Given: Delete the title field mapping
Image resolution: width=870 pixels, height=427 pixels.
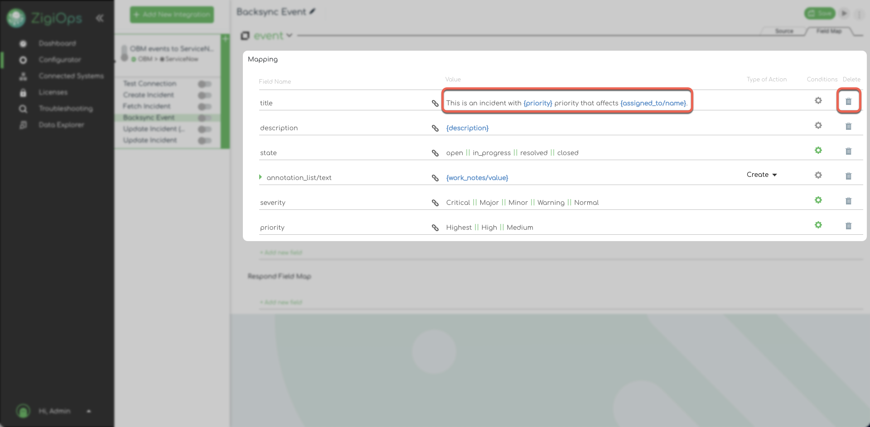Looking at the screenshot, I should (x=848, y=101).
